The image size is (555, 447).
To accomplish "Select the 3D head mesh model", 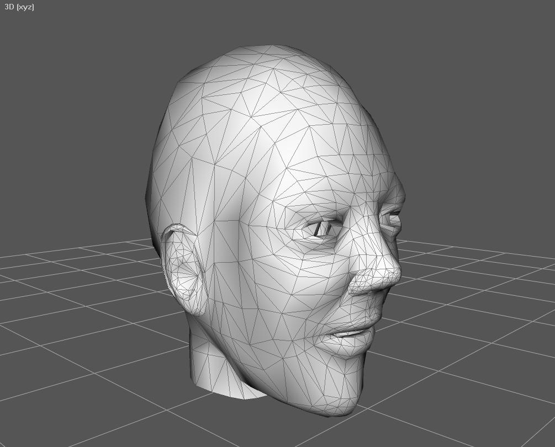I will [276, 231].
